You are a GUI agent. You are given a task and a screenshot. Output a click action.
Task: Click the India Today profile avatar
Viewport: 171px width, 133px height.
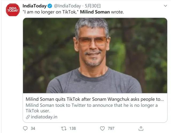pyautogui.click(x=13, y=10)
